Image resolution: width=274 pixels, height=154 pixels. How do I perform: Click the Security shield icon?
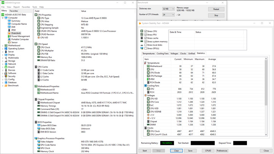[6, 76]
